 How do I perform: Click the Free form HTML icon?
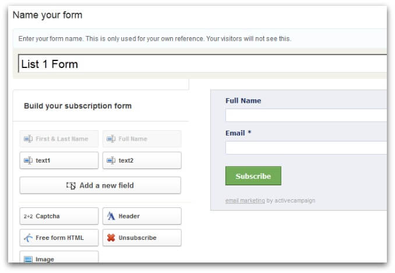coord(28,238)
